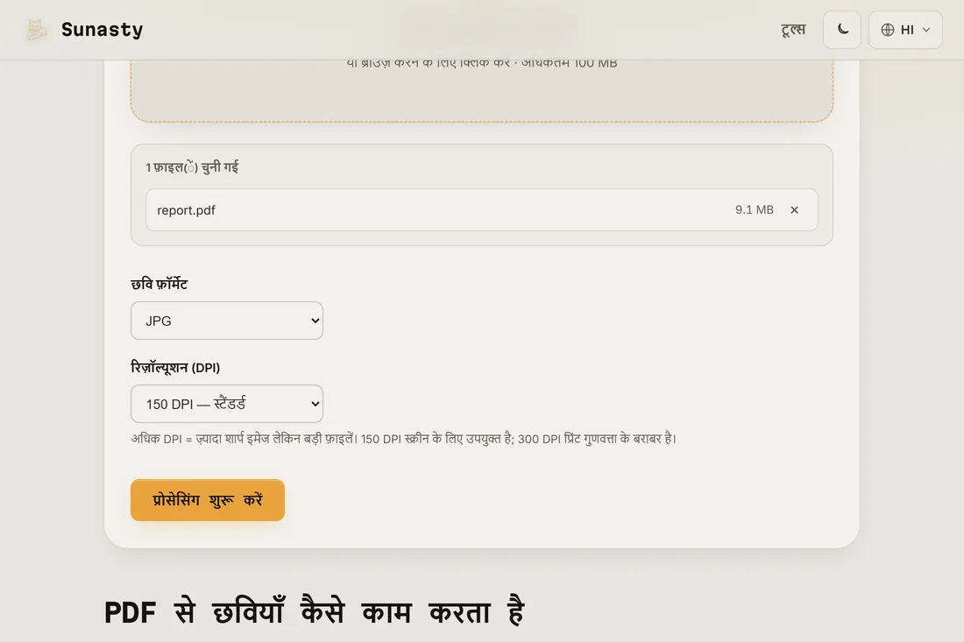Toggle dark mode with moon icon
Image resolution: width=964 pixels, height=642 pixels.
[842, 30]
